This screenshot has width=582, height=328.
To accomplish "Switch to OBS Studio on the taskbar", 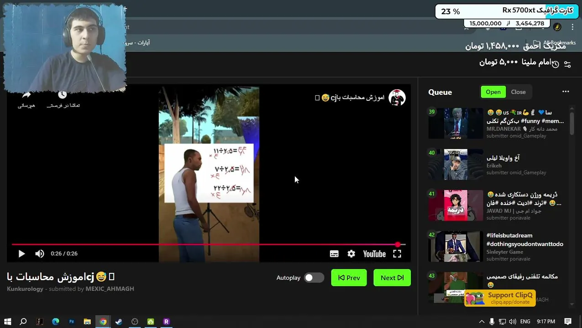I will (x=135, y=322).
